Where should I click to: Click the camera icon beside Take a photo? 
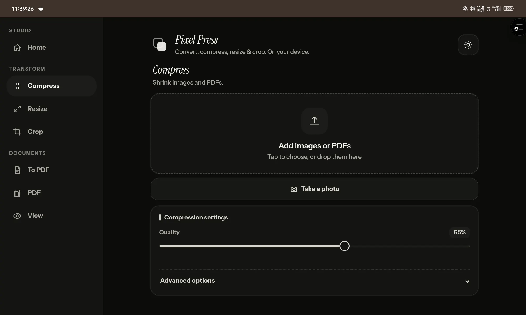[294, 189]
